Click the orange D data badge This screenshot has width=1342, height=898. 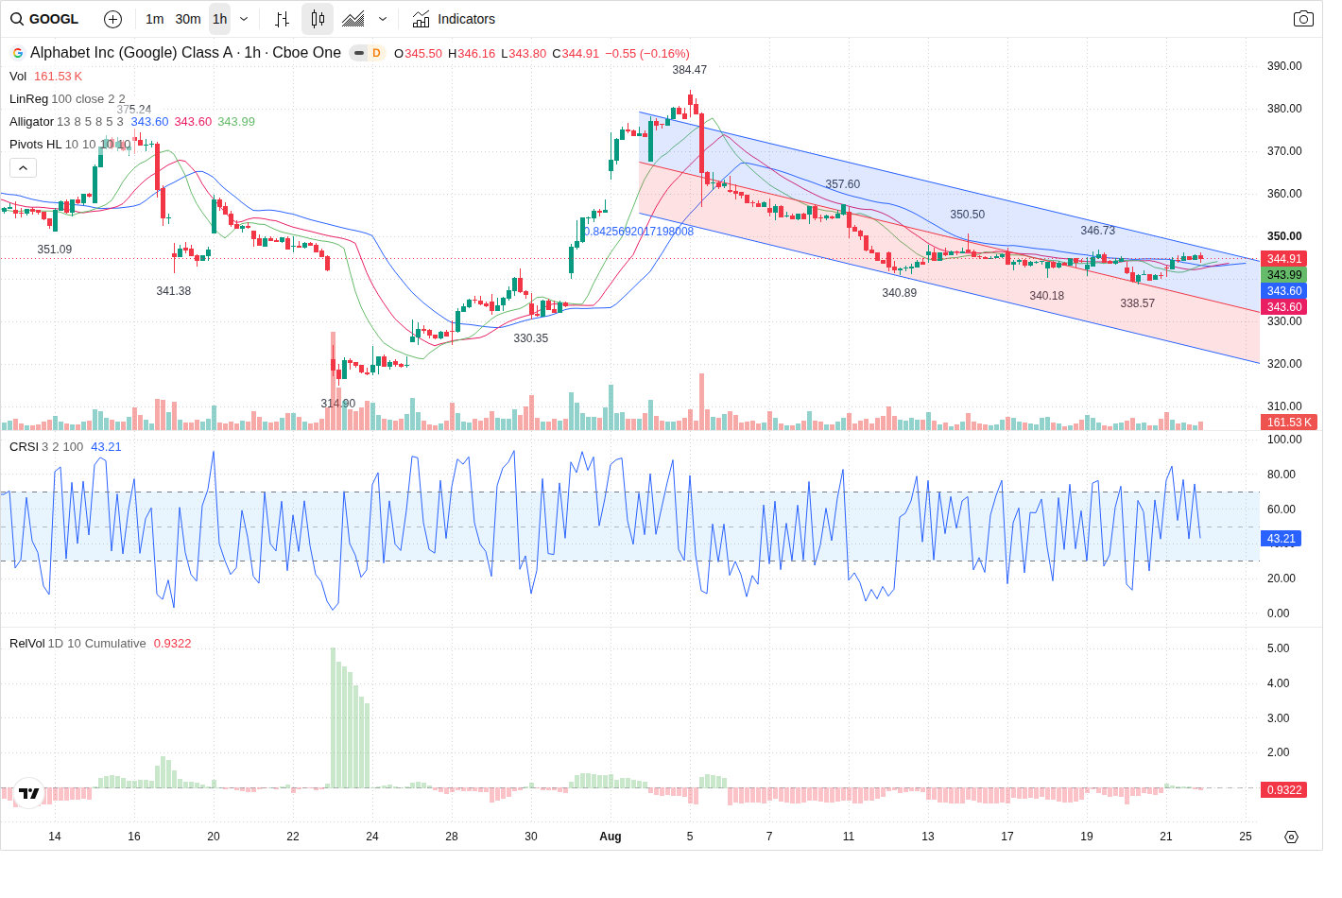tap(376, 53)
